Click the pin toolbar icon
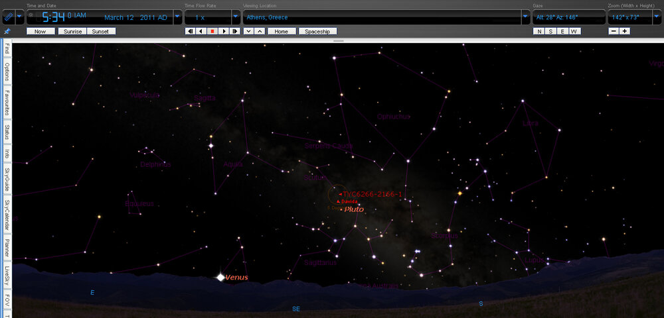664x318 pixels. point(7,31)
